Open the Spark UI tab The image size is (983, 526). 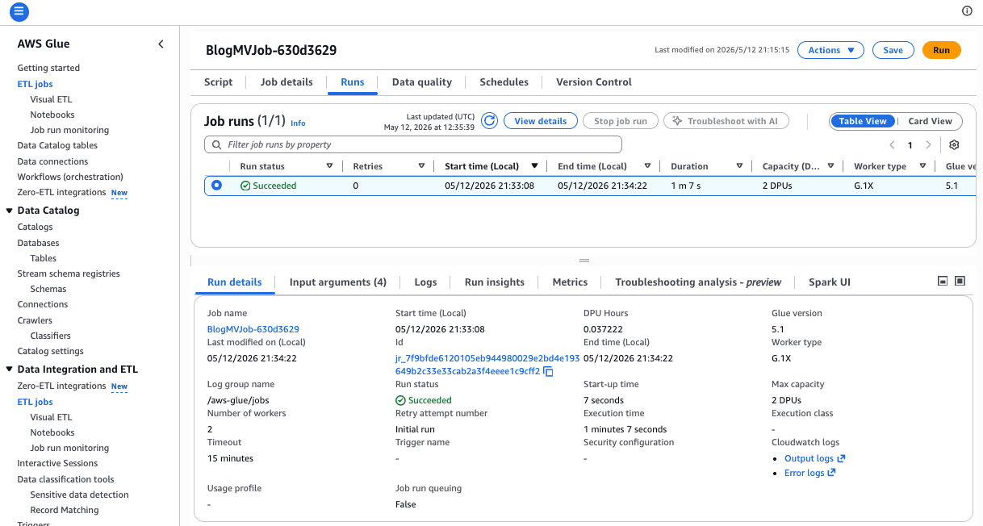pyautogui.click(x=830, y=282)
